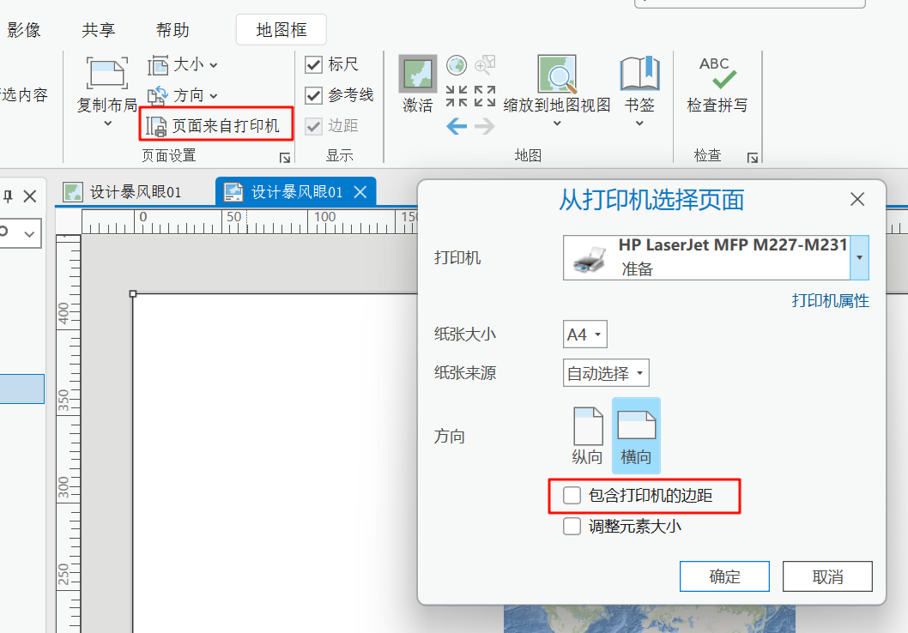Click the full extent globe icon
This screenshot has height=633, width=908.
coord(457,65)
